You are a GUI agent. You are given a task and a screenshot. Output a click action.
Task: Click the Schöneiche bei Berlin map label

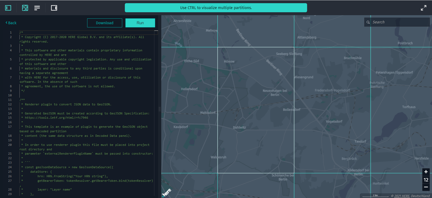(x=283, y=178)
